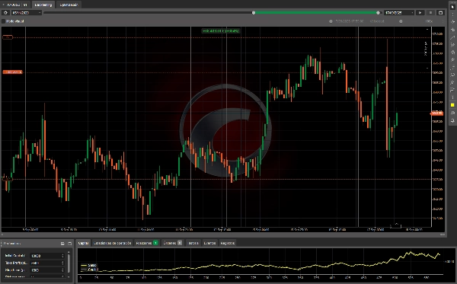The width and height of the screenshot is (457, 284).
Task: Open the Historia tab
Action: click(x=193, y=243)
